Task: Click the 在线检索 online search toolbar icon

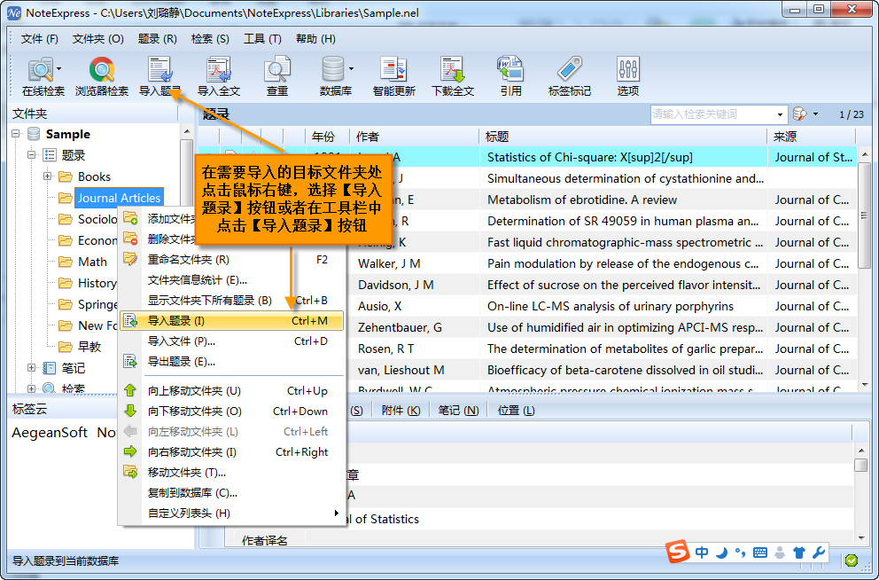Action: (x=40, y=69)
